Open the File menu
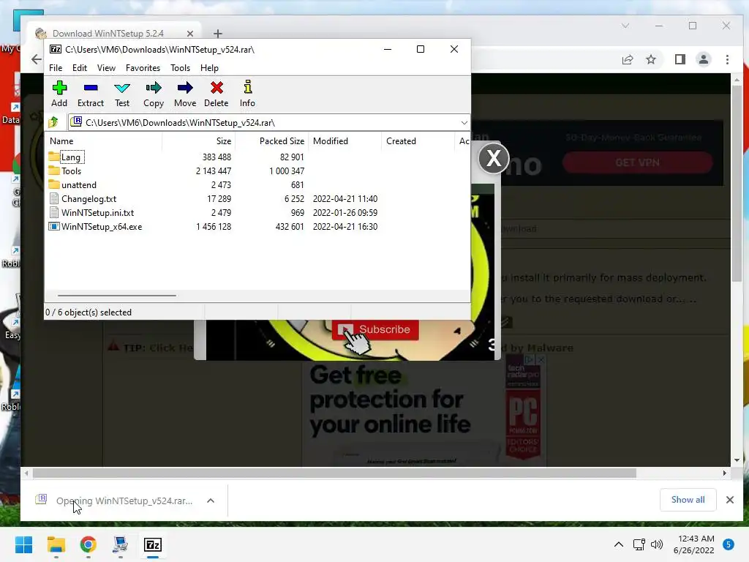749x562 pixels. 56,68
